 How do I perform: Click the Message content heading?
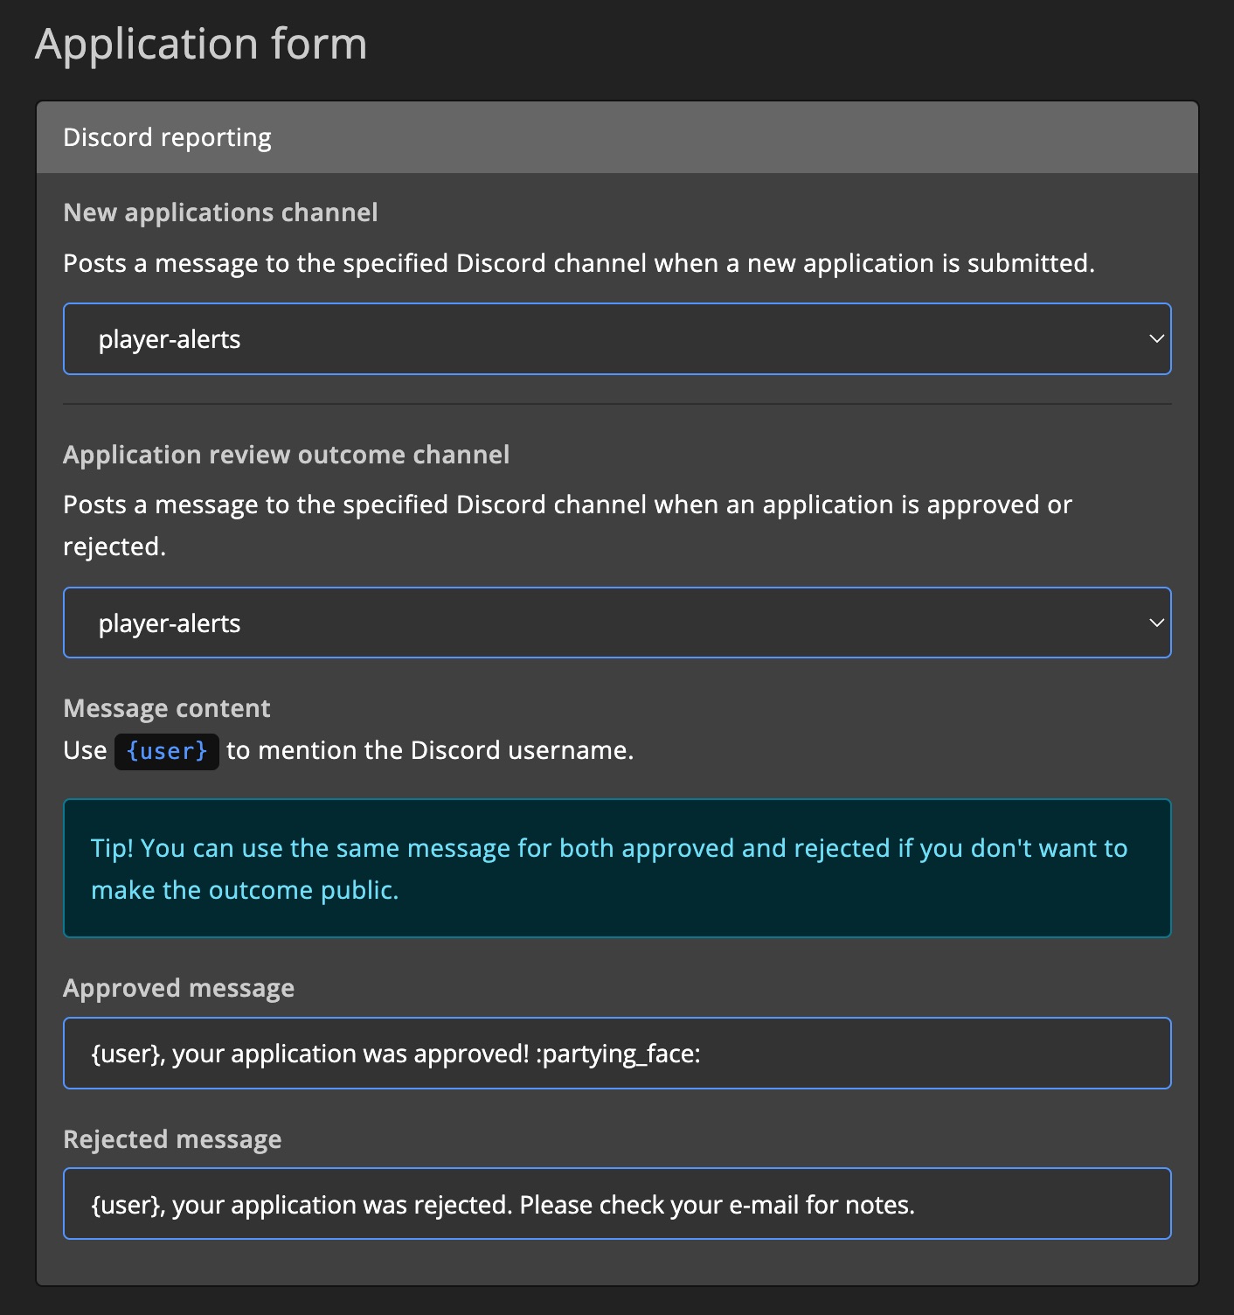(166, 707)
